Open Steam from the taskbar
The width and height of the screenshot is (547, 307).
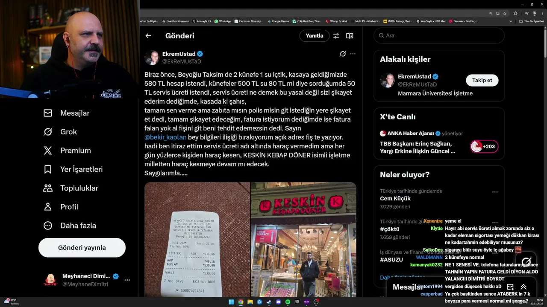(269, 302)
